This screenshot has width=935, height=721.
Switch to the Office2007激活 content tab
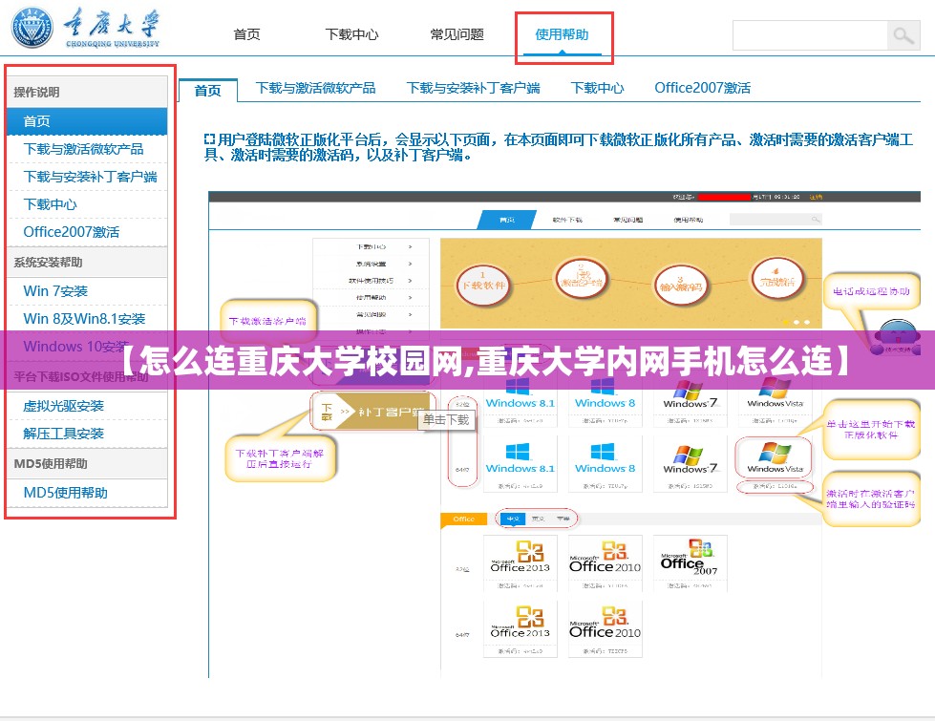pos(702,88)
